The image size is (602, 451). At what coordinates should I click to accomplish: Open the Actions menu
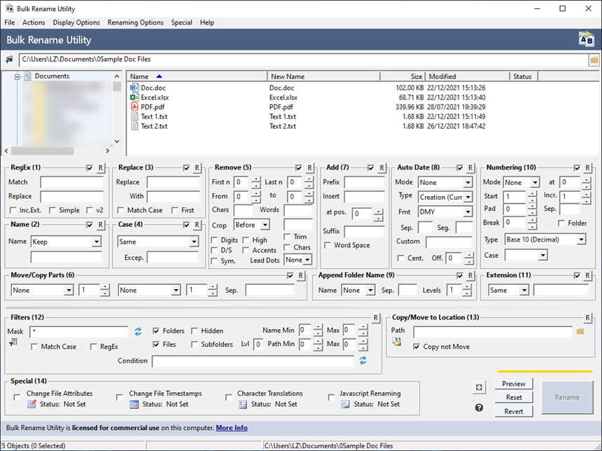pos(34,22)
